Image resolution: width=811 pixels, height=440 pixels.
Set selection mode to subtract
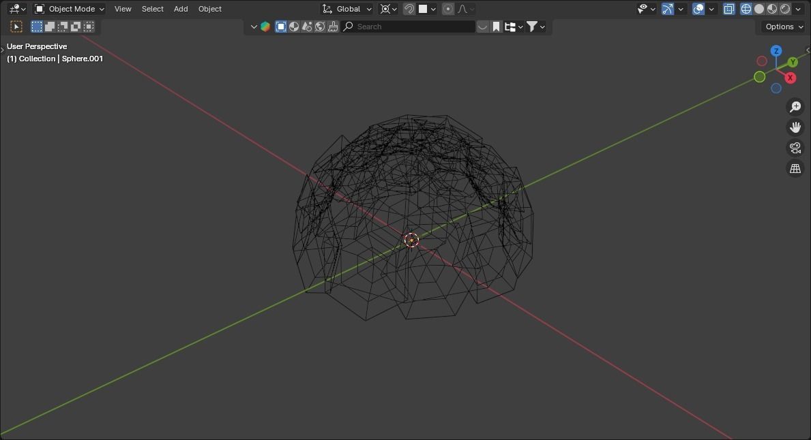(63, 27)
